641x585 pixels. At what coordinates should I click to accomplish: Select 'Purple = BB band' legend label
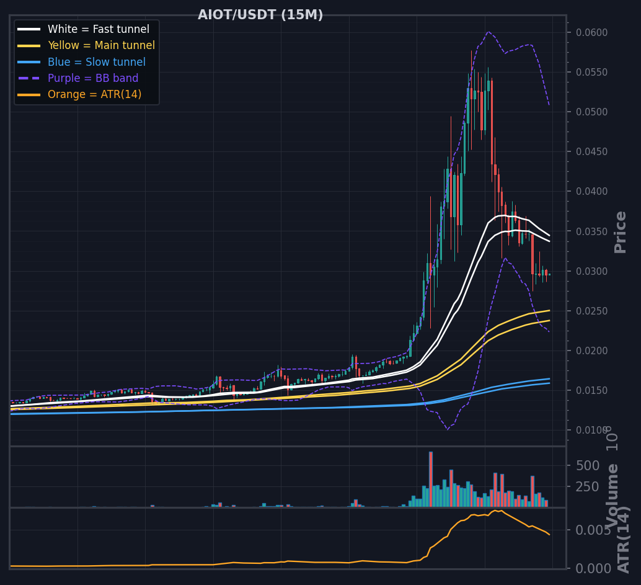point(93,78)
